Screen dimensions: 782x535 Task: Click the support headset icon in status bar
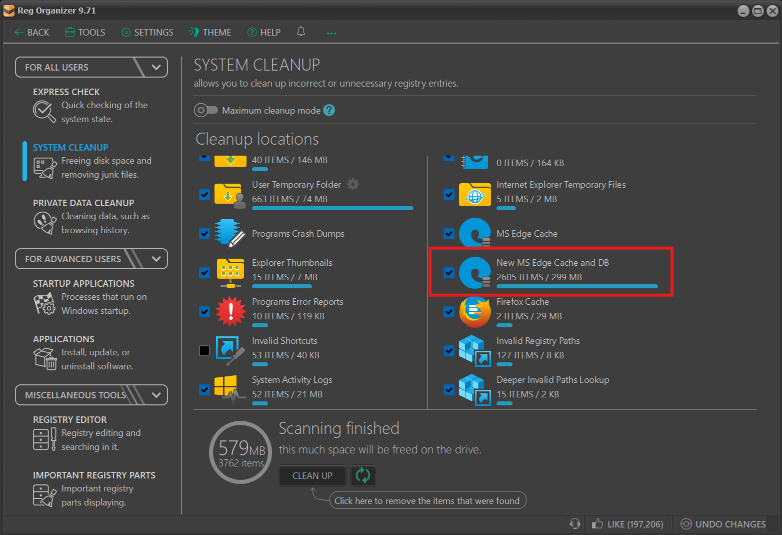tap(575, 523)
